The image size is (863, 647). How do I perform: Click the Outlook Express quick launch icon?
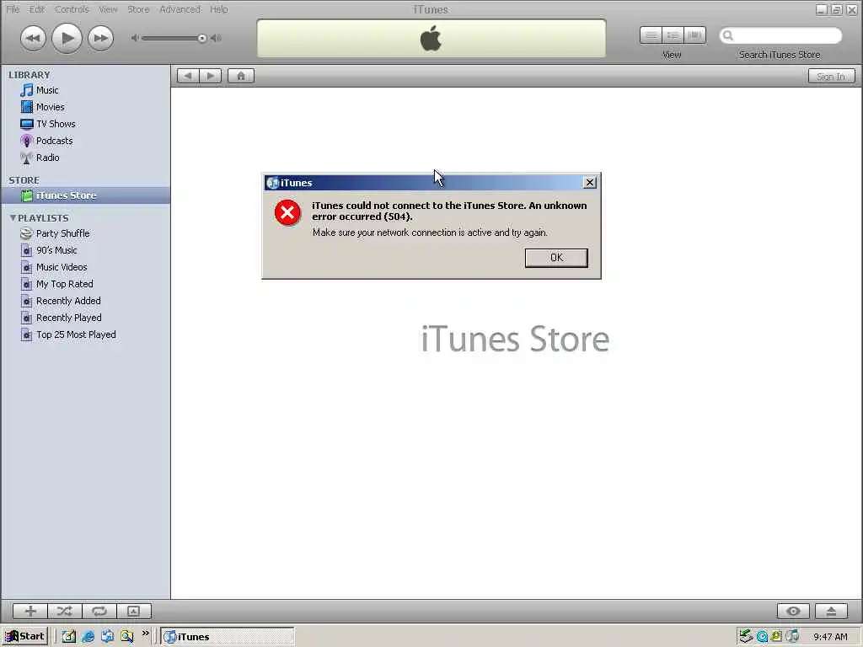[107, 637]
